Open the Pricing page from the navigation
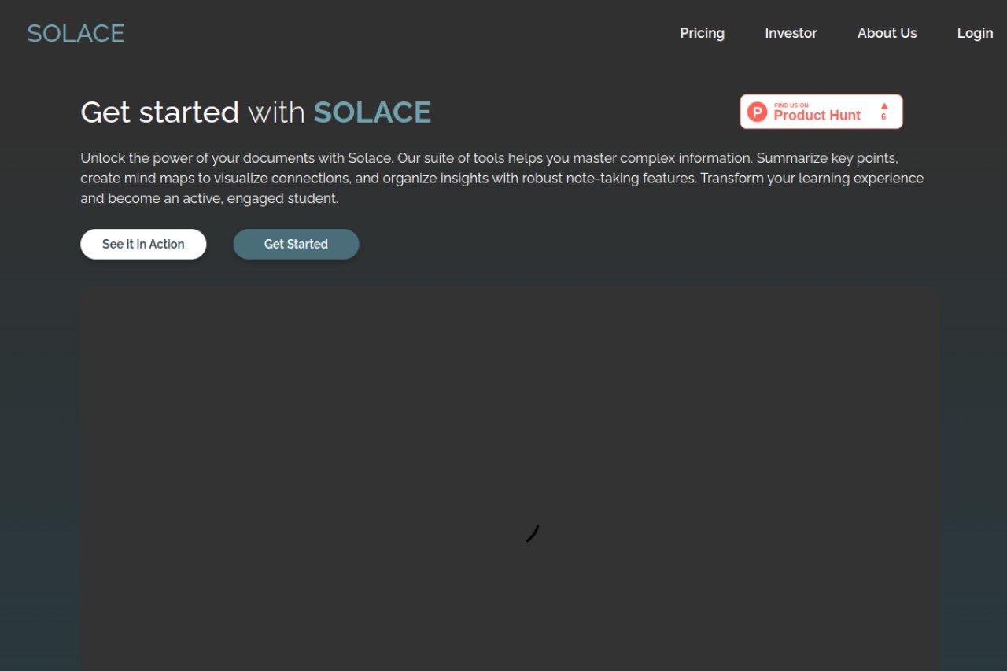The image size is (1007, 671). (x=702, y=33)
